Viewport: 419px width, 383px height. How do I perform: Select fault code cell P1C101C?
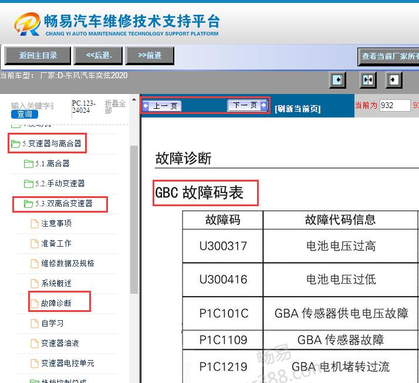pyautogui.click(x=223, y=314)
